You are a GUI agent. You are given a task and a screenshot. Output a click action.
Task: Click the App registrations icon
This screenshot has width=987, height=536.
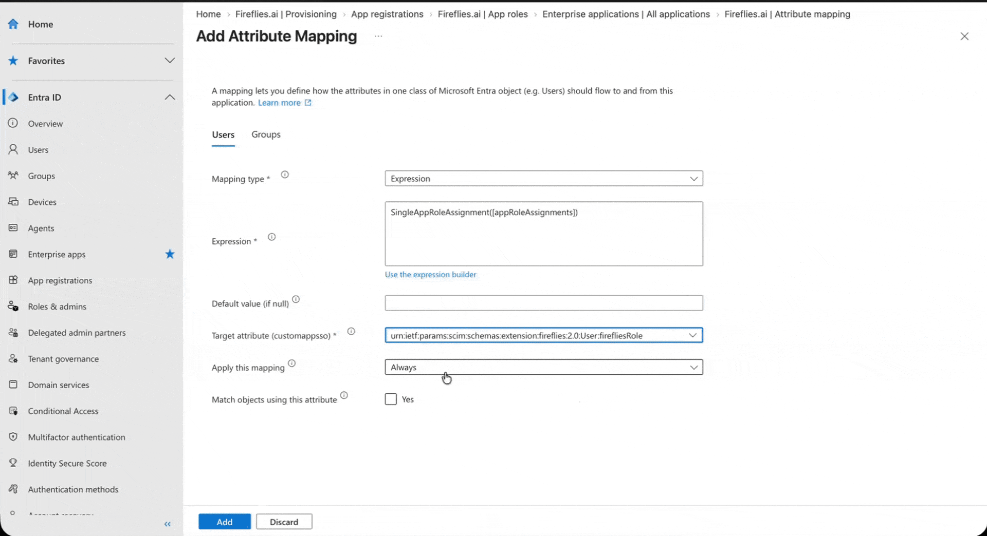pos(13,280)
